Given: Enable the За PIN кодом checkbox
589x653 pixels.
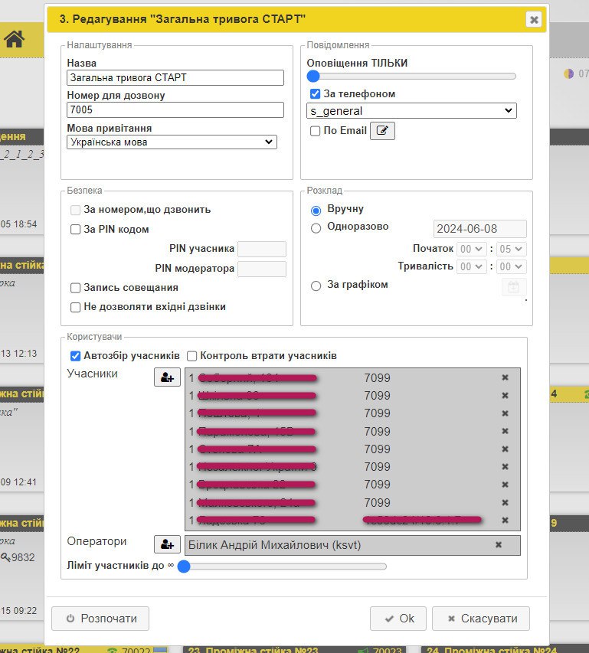Looking at the screenshot, I should pos(76,229).
